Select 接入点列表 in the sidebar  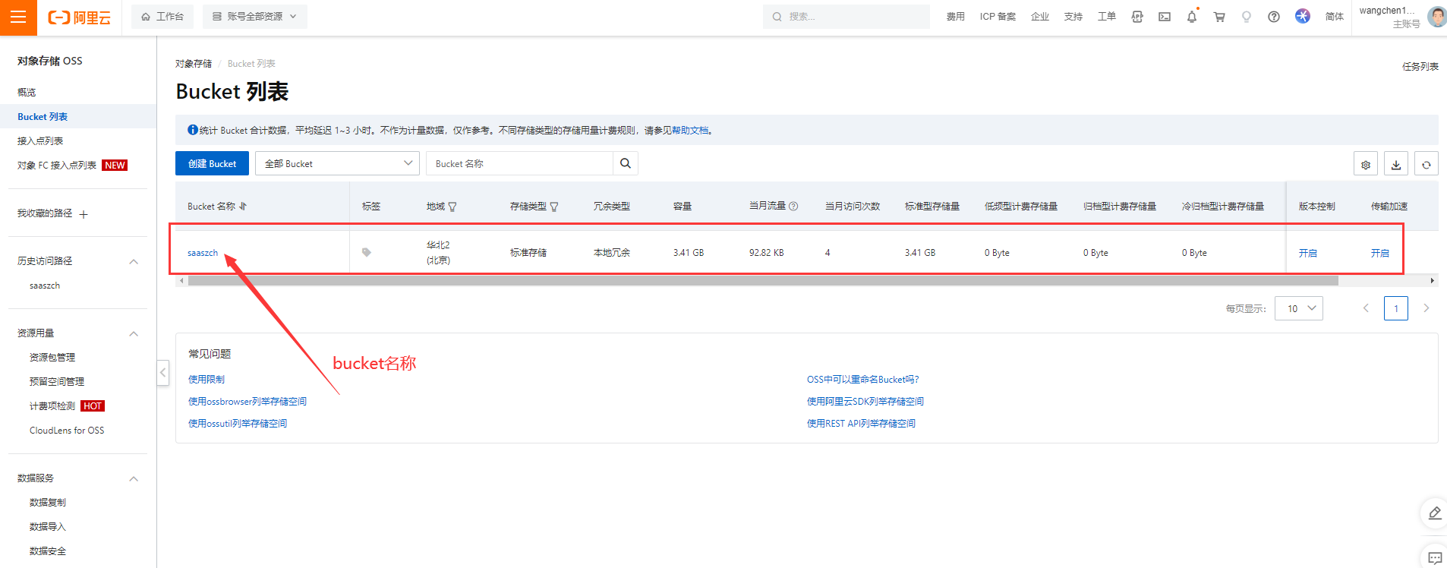pyautogui.click(x=40, y=140)
